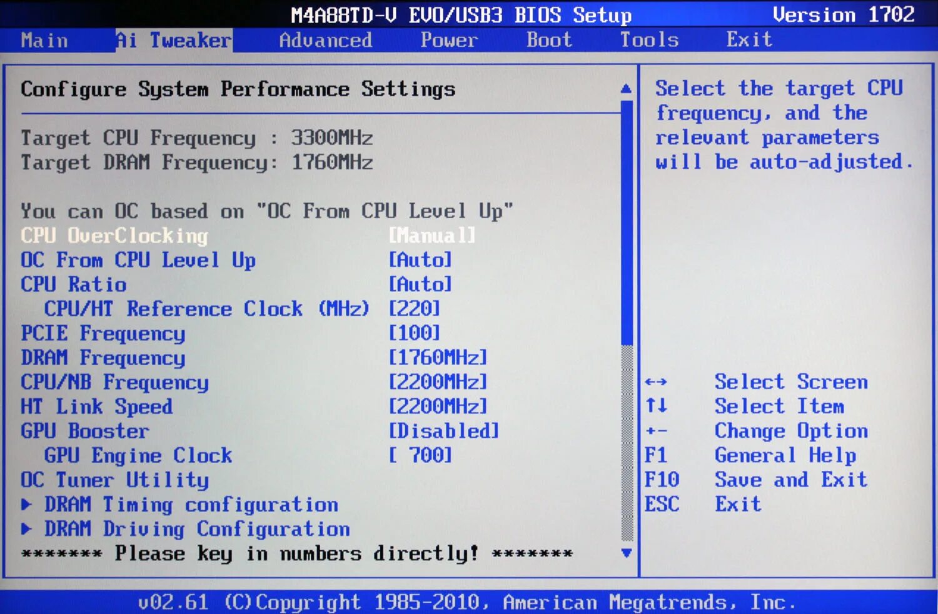
Task: Open CPU OverClocking [Manual] option
Action: tap(431, 236)
